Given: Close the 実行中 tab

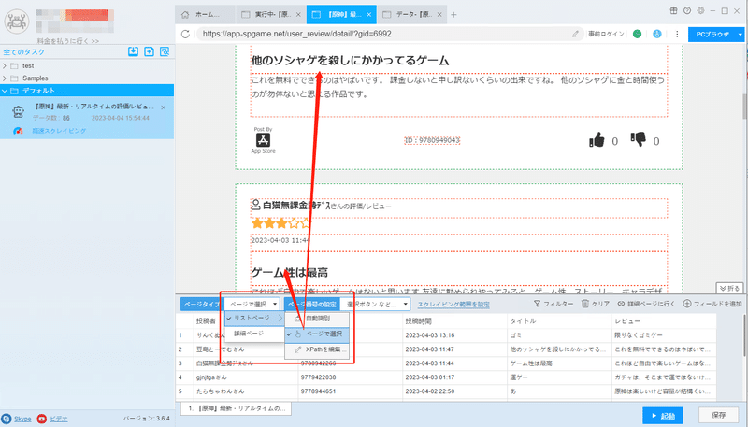Looking at the screenshot, I should (298, 15).
